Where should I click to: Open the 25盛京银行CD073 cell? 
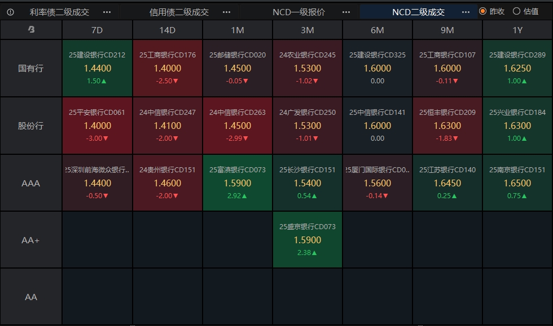point(307,240)
